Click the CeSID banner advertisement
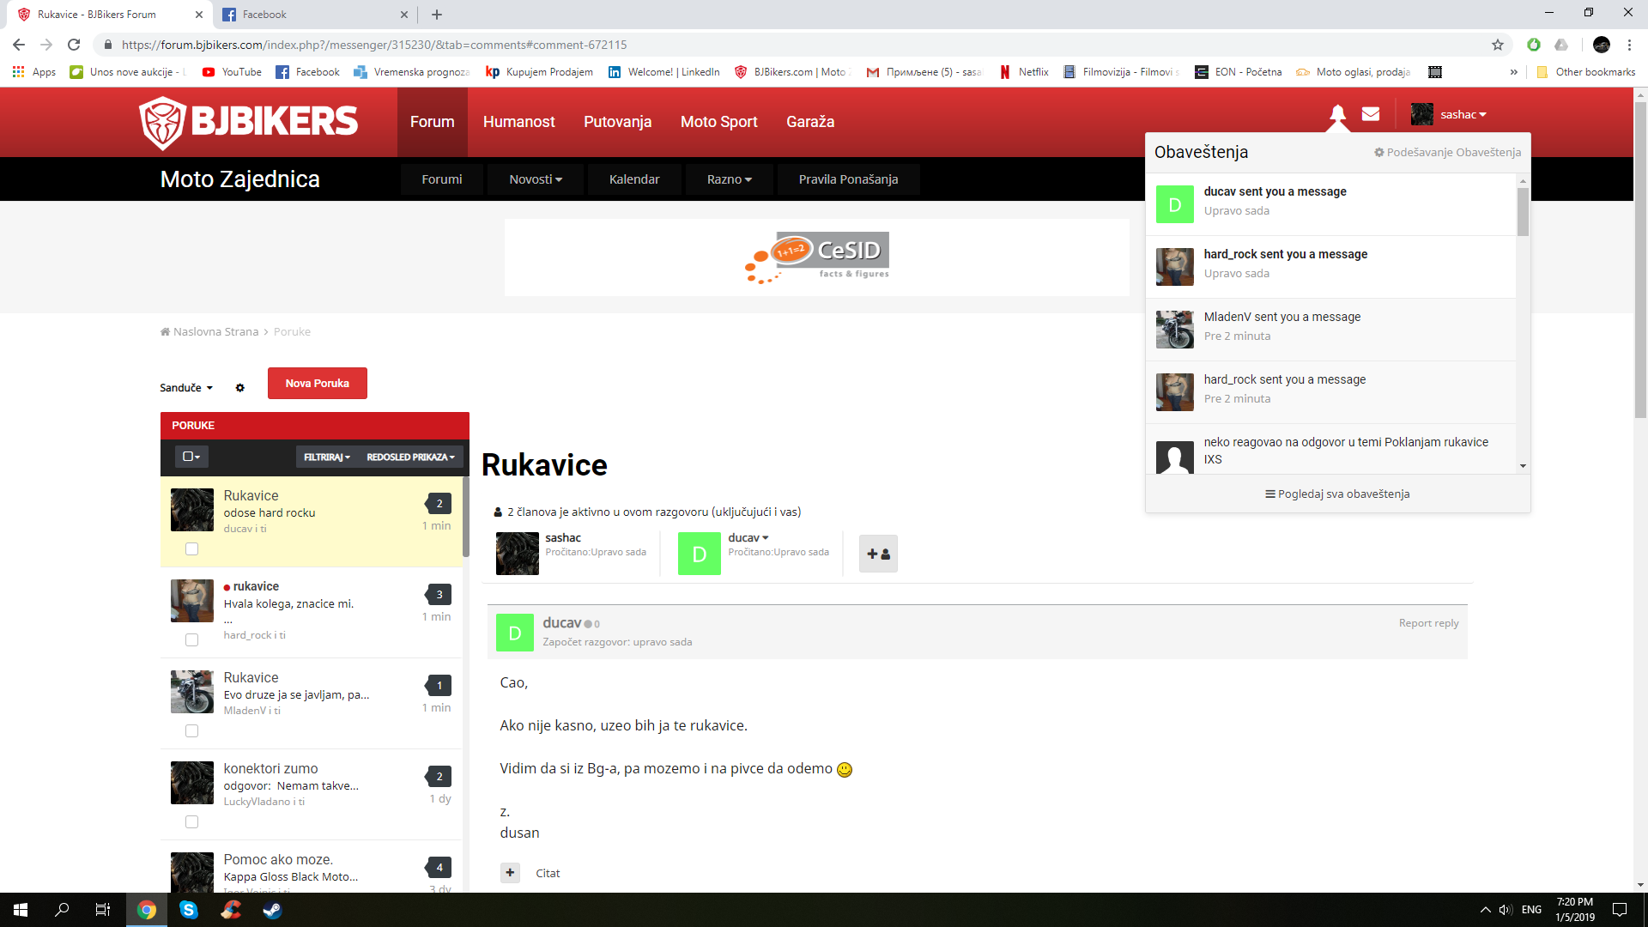Screen dimensions: 1648x927 pyautogui.click(x=817, y=257)
